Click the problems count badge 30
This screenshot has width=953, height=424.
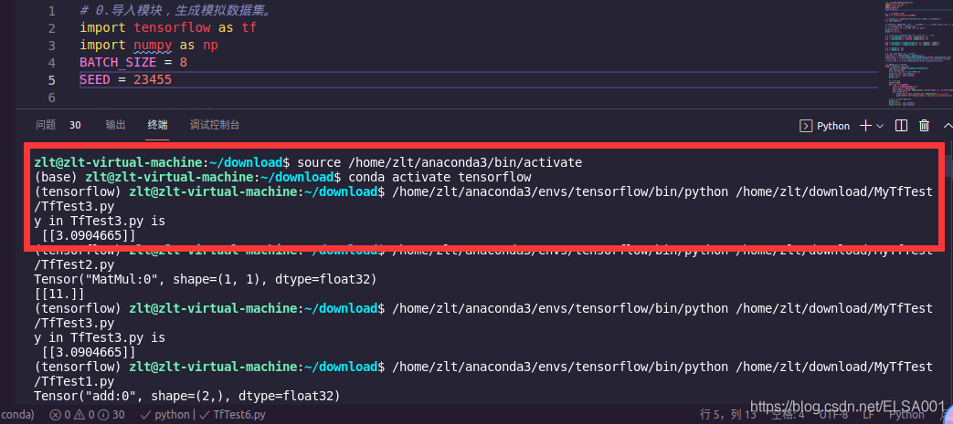click(75, 126)
